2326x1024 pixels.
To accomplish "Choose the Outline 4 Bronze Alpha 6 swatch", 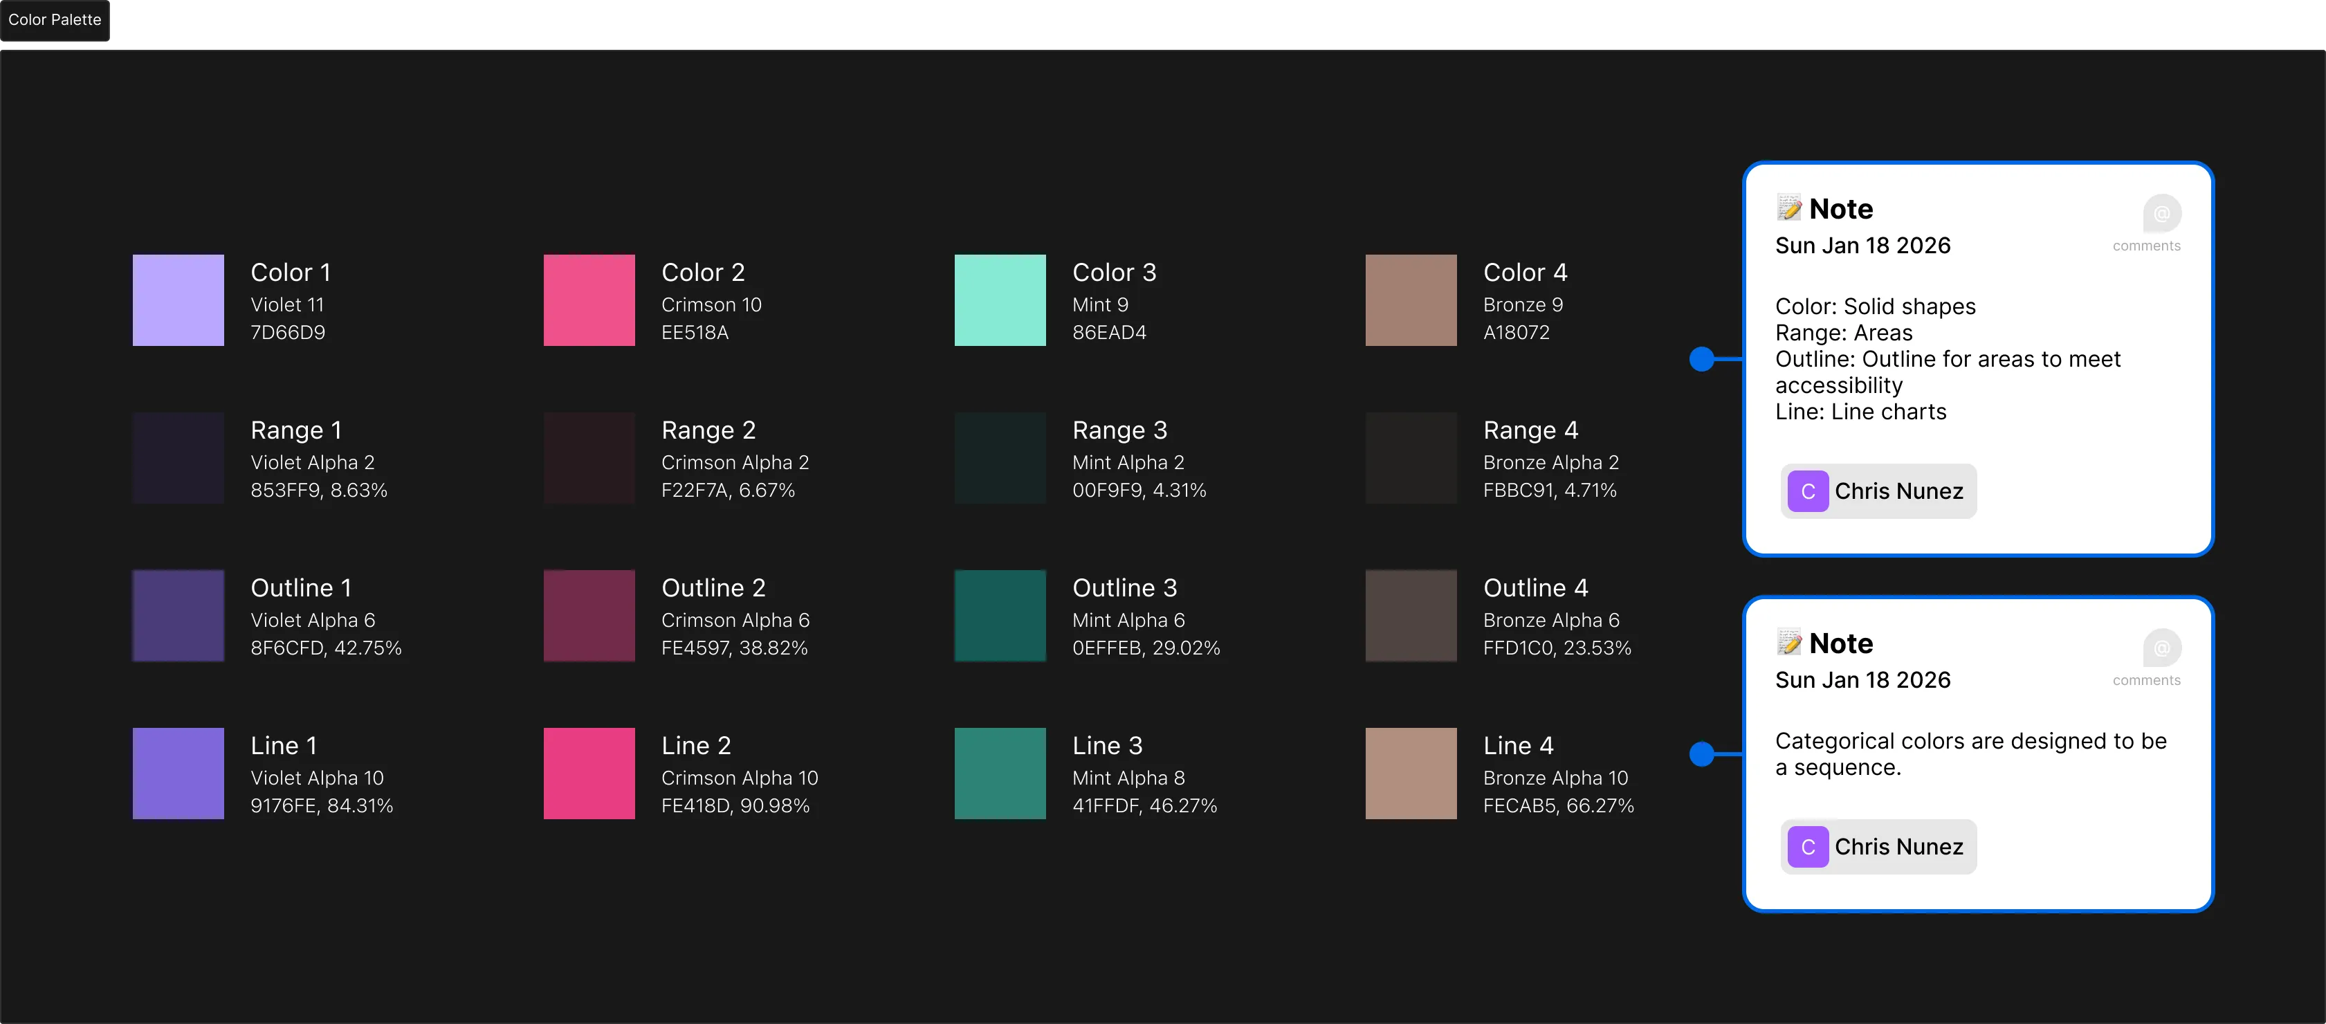I will coord(1411,616).
